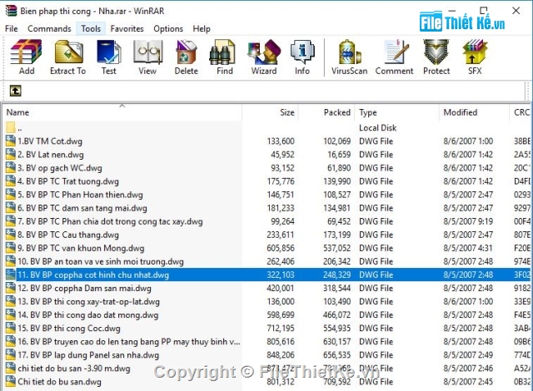Open the Favorites menu
533x391 pixels.
127,28
